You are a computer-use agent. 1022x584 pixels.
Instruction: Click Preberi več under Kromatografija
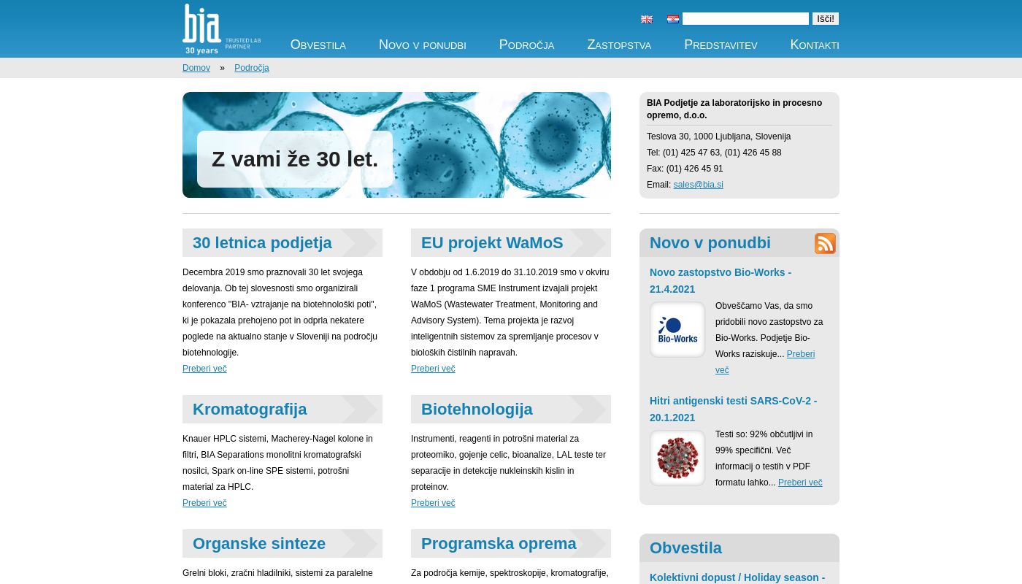pos(204,503)
